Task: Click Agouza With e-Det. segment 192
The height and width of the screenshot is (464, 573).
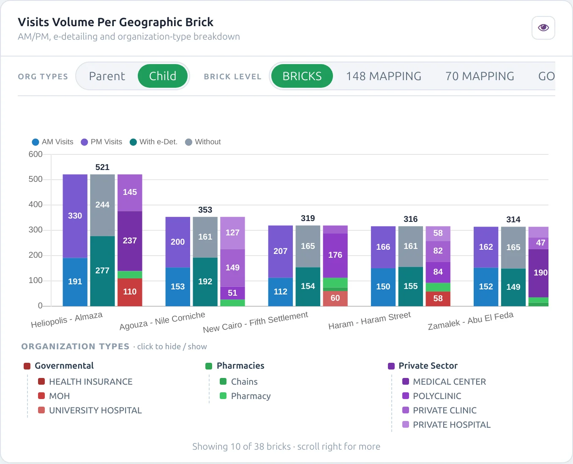Action: (x=205, y=282)
